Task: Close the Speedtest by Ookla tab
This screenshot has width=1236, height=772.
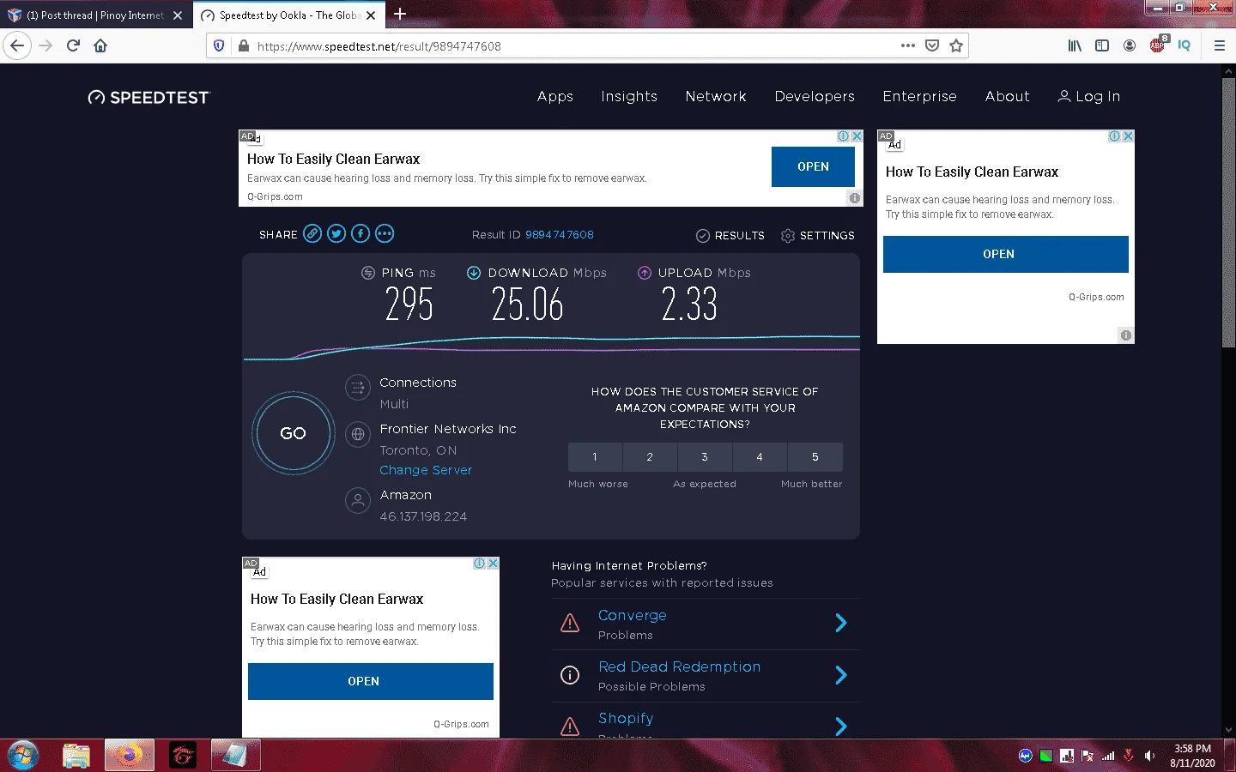Action: (371, 15)
